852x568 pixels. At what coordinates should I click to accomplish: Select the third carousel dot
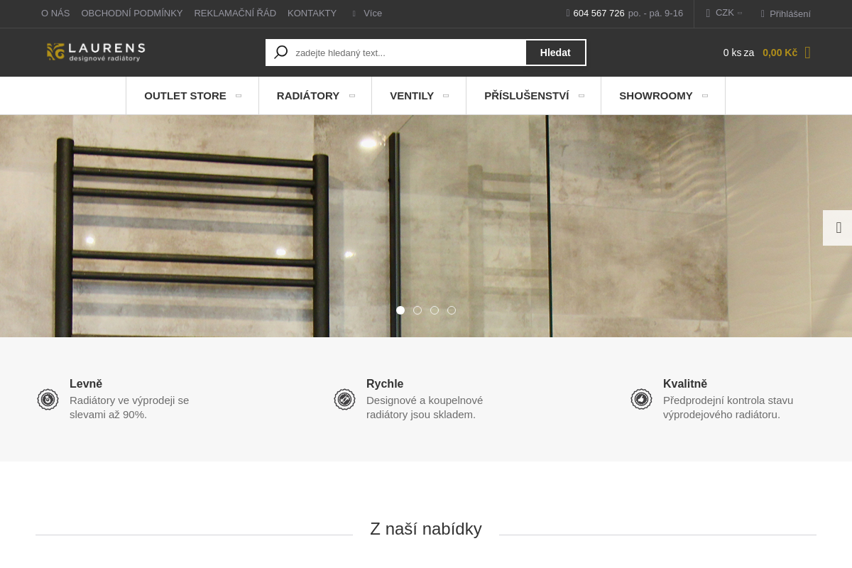[435, 310]
